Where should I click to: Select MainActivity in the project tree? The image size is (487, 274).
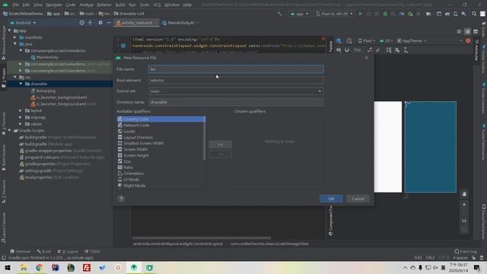47,57
